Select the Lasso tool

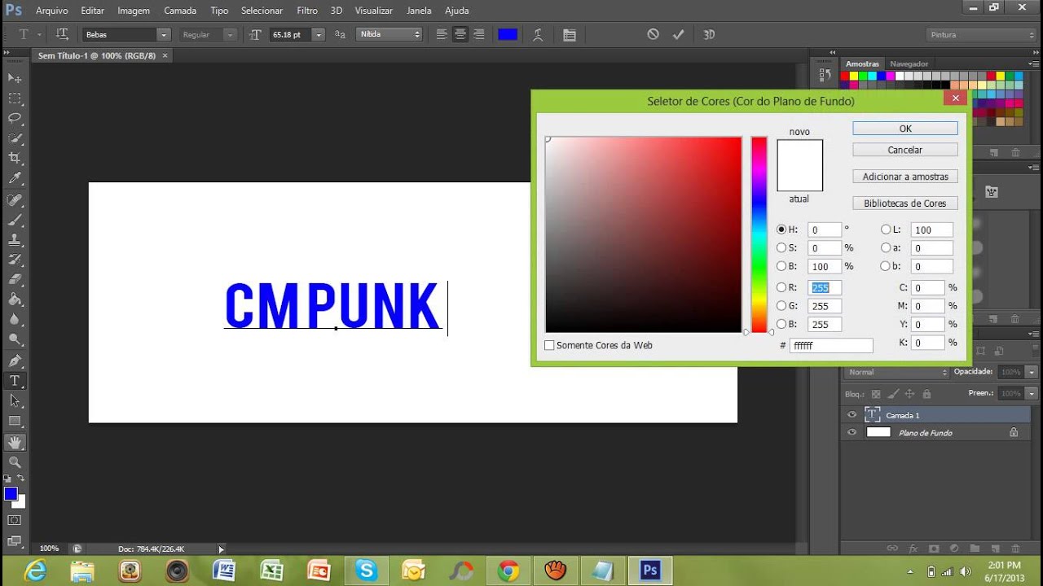point(15,118)
